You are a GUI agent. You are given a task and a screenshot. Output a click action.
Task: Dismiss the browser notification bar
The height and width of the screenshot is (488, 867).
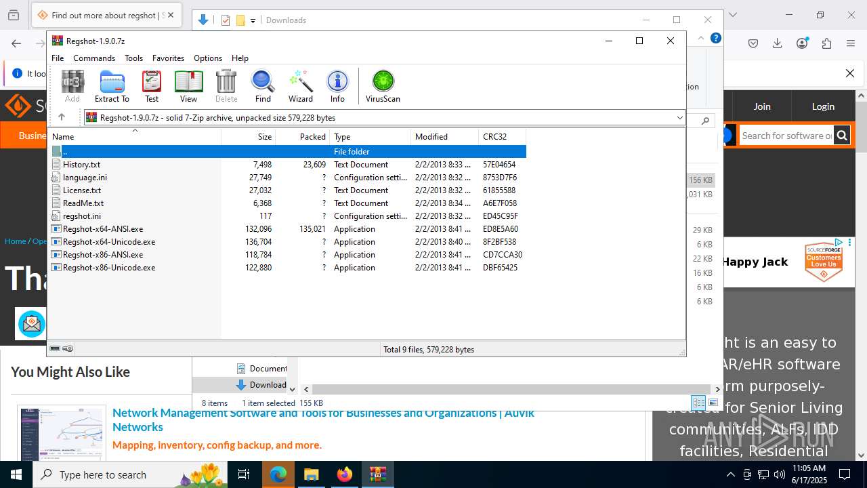pos(850,73)
